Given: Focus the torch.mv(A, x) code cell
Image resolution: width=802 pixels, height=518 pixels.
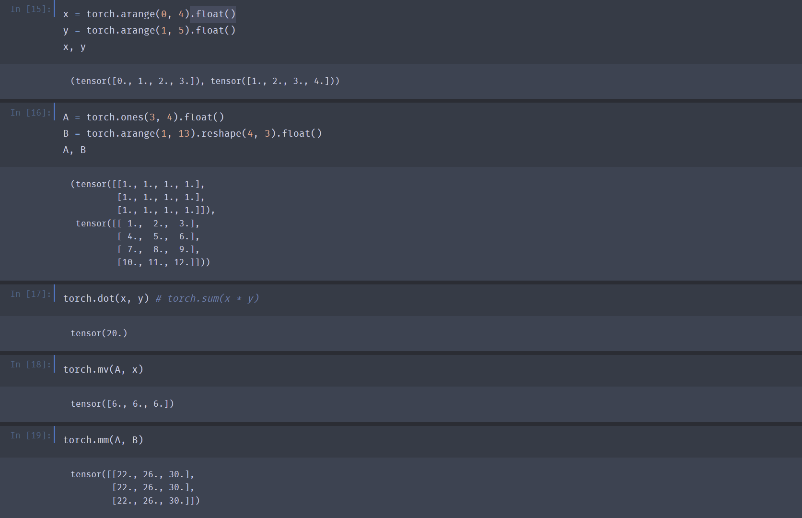Looking at the screenshot, I should pos(103,370).
